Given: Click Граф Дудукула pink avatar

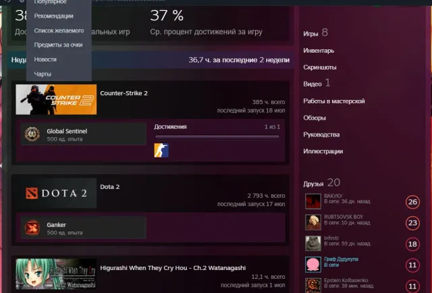Looking at the screenshot, I should pos(313,265).
